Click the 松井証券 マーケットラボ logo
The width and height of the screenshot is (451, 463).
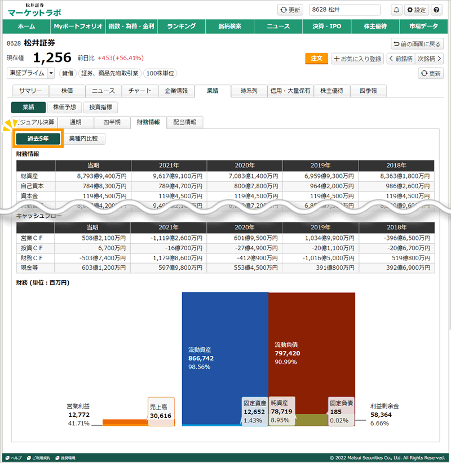(x=34, y=10)
